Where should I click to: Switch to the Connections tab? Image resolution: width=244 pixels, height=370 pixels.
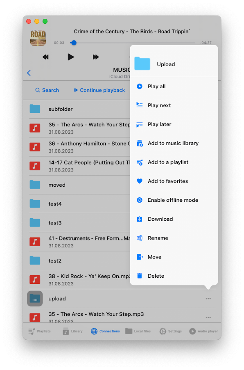[105, 331]
